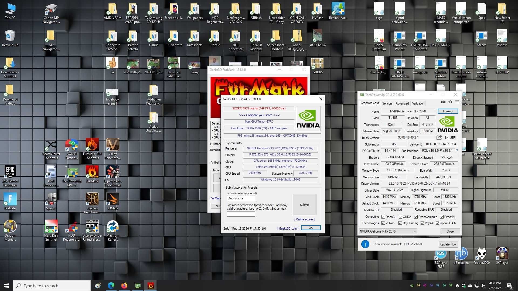Image resolution: width=518 pixels, height=291 pixels.
Task: Click the Password protection input field
Action: click(x=241, y=214)
